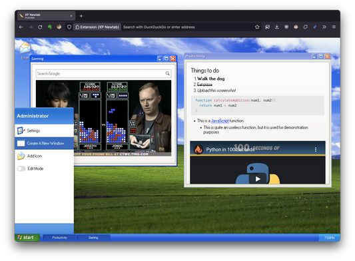Open the Email desktop icon
Viewport: 355px width, 261px height.
tap(25, 50)
